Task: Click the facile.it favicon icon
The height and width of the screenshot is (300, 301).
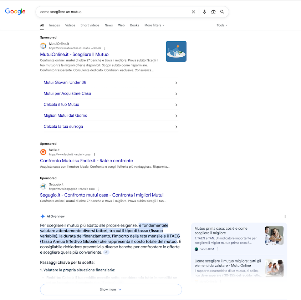Action: click(43, 152)
